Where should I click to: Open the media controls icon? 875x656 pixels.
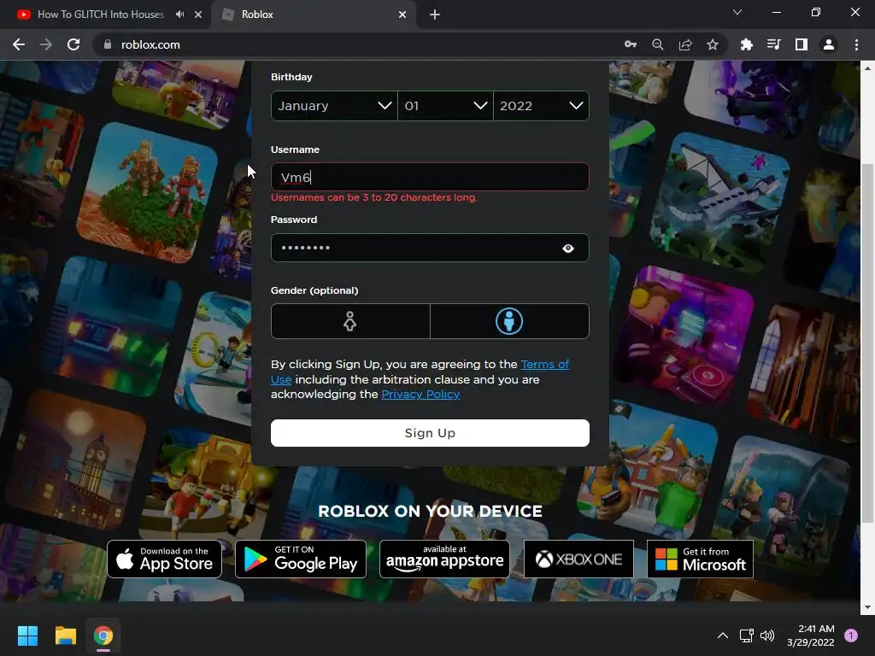point(774,44)
